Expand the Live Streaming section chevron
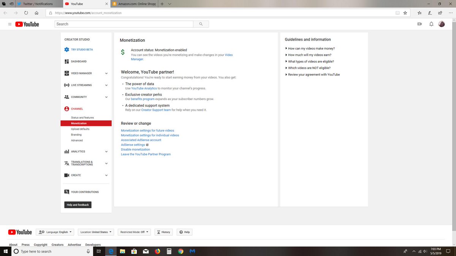The width and height of the screenshot is (456, 256). coord(106,85)
